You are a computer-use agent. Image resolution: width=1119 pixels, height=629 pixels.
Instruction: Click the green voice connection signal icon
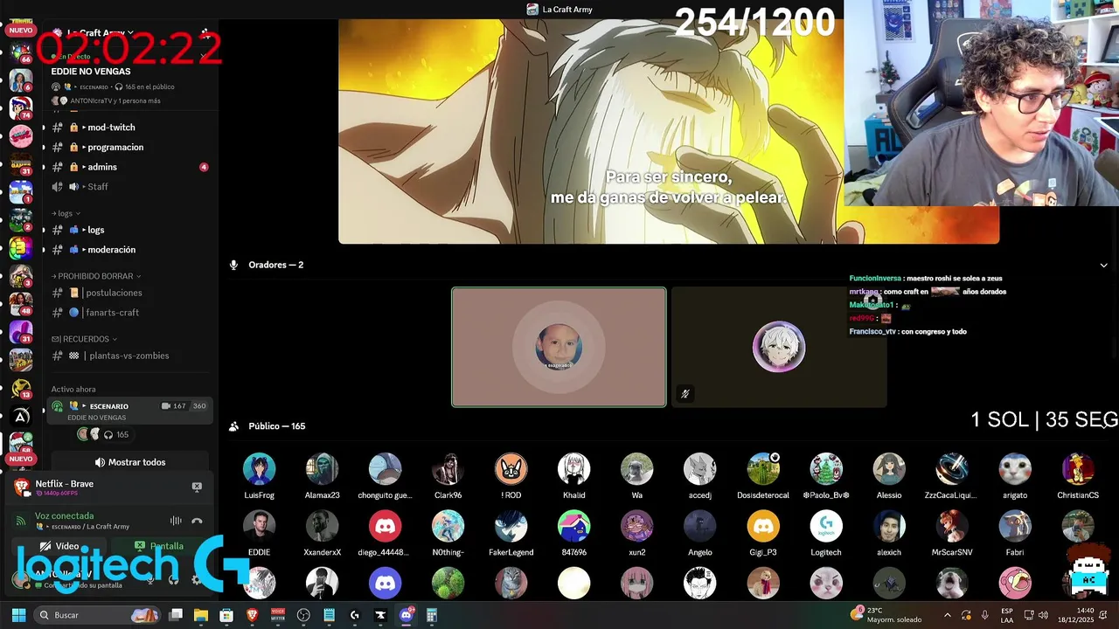(x=21, y=521)
